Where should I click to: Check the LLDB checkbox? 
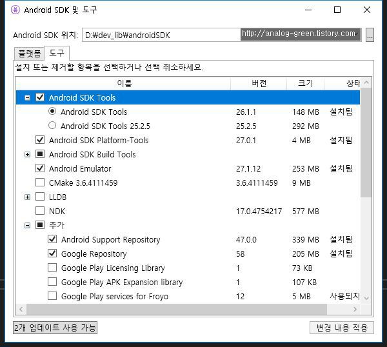(x=40, y=197)
